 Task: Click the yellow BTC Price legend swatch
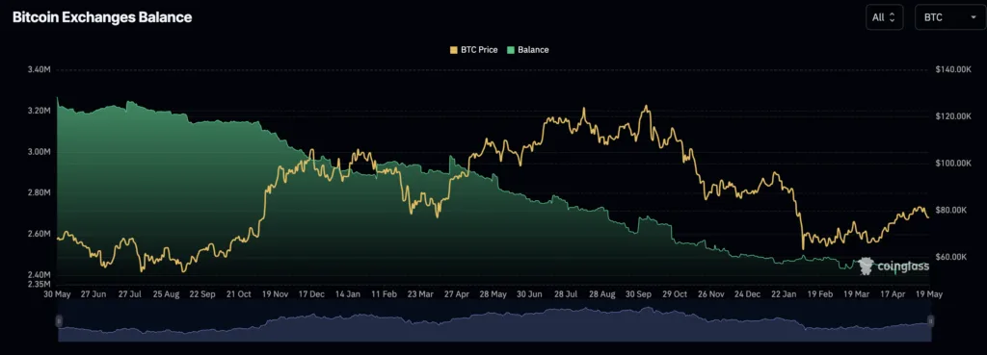(x=454, y=50)
